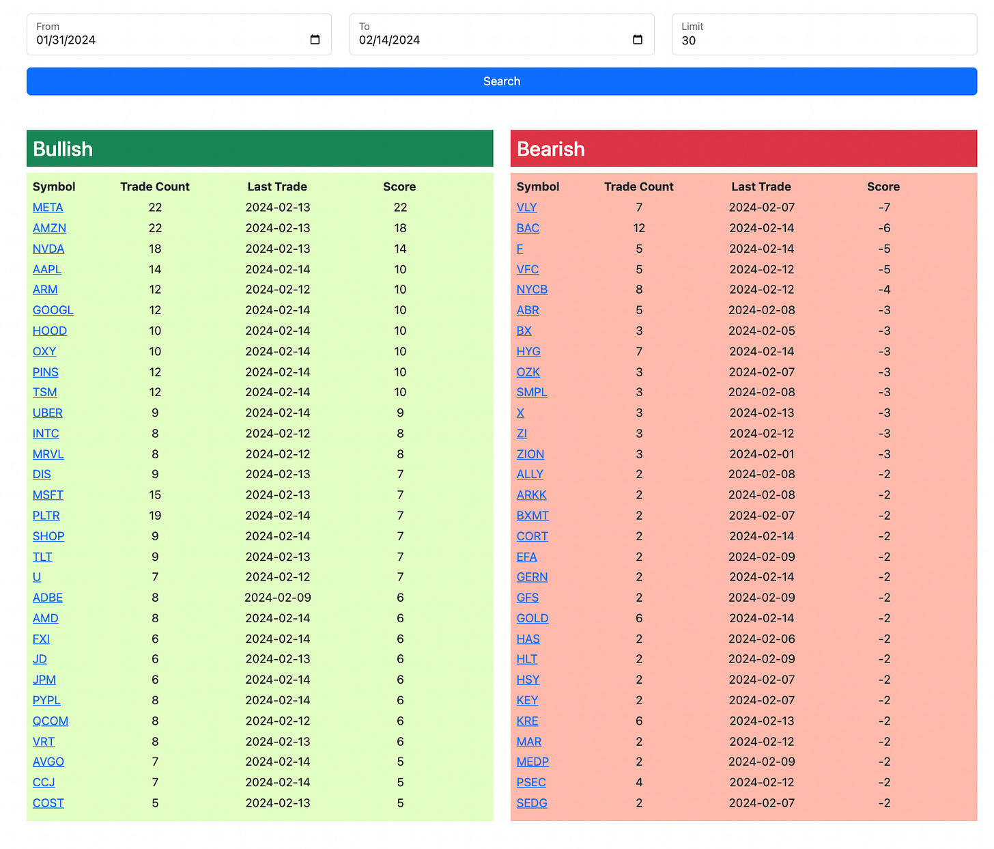This screenshot has height=849, width=994.
Task: Open the PINS symbol link
Action: (46, 372)
